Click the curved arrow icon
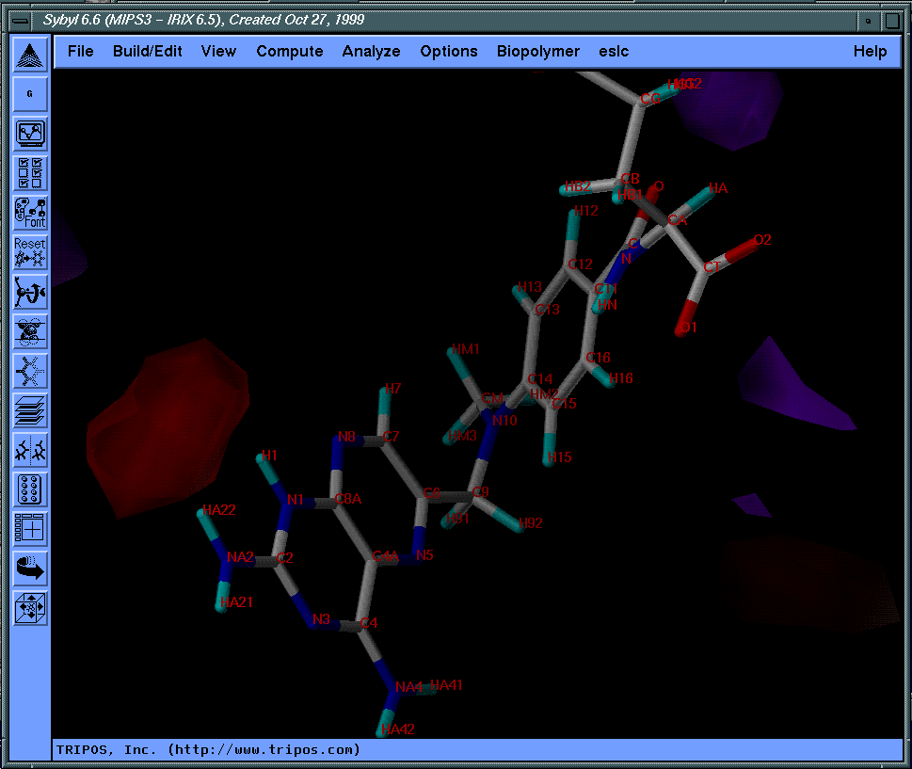The width and height of the screenshot is (912, 769). pos(31,569)
